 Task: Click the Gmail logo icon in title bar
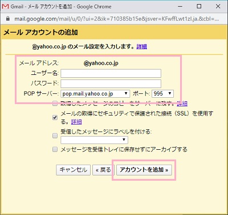(5, 6)
